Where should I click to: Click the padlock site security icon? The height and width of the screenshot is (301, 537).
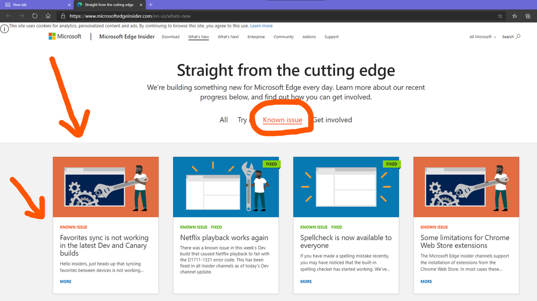pos(63,16)
